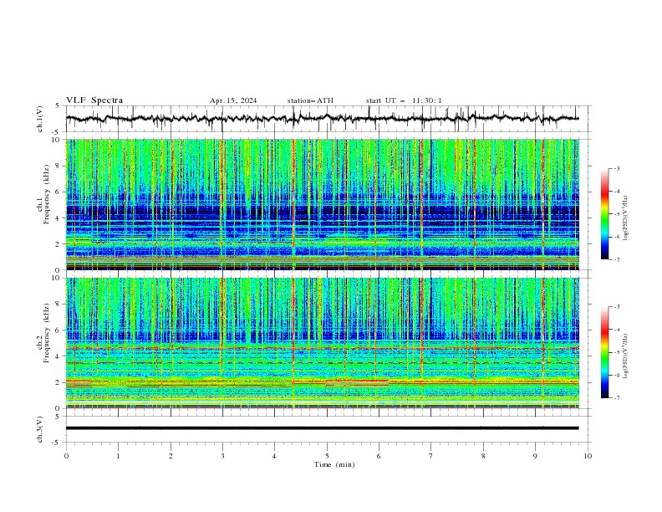Click inside the ch.1 spectrogram panel

pyautogui.click(x=322, y=204)
